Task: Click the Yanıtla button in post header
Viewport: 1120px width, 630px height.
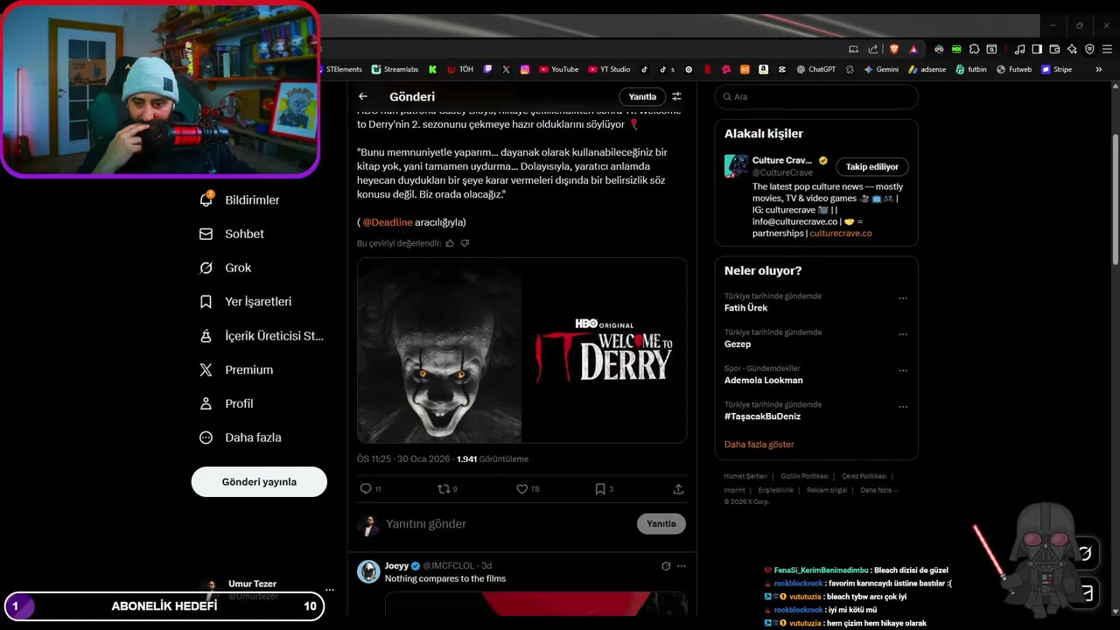Action: (642, 96)
